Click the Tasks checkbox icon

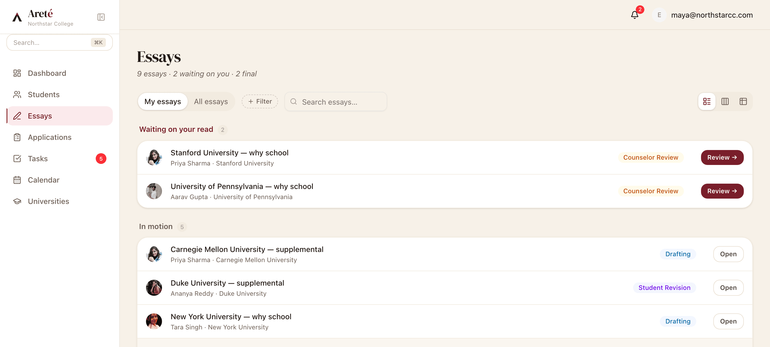[17, 159]
